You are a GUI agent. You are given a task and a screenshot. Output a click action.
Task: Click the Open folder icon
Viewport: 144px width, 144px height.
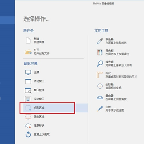pyautogui.click(x=28, y=52)
